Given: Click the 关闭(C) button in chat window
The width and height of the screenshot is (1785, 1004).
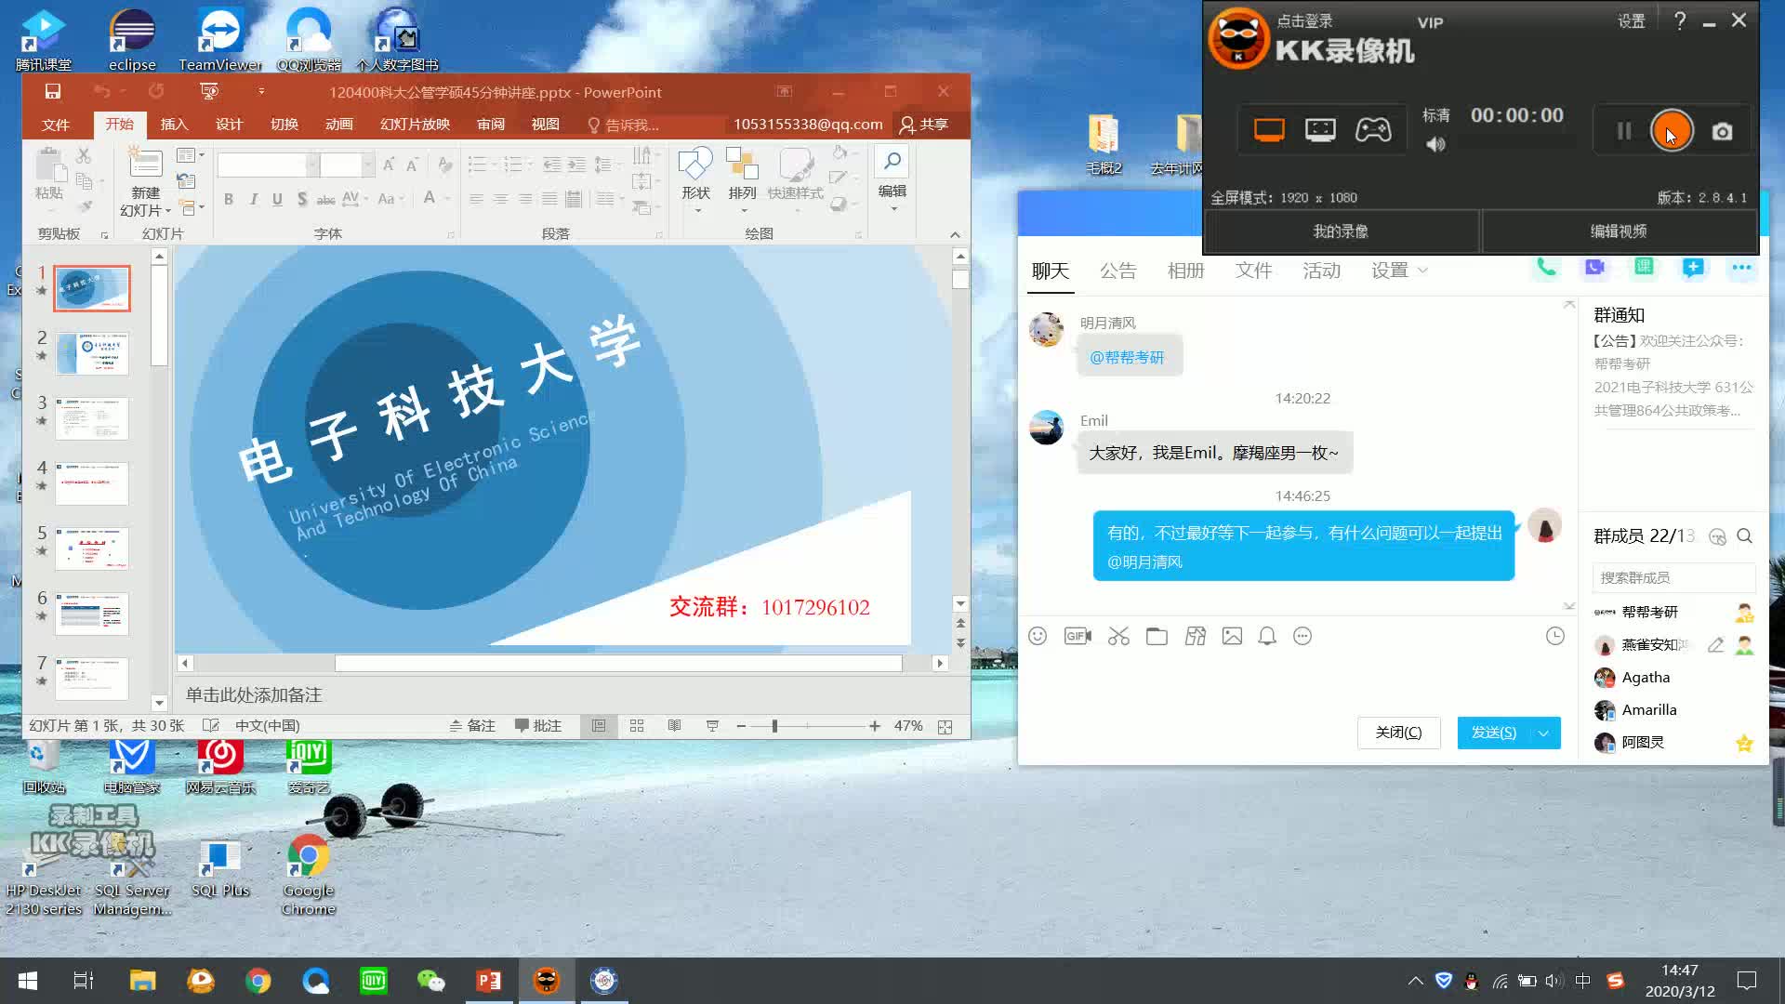Looking at the screenshot, I should pos(1398,733).
